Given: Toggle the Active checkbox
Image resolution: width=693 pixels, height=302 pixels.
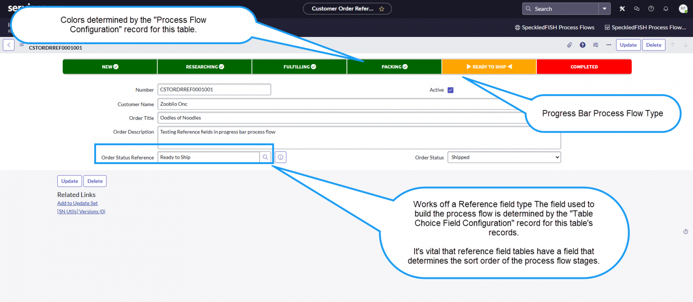Looking at the screenshot, I should click(450, 89).
